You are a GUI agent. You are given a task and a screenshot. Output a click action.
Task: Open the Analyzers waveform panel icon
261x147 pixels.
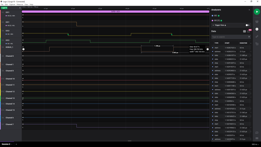click(x=257, y=29)
